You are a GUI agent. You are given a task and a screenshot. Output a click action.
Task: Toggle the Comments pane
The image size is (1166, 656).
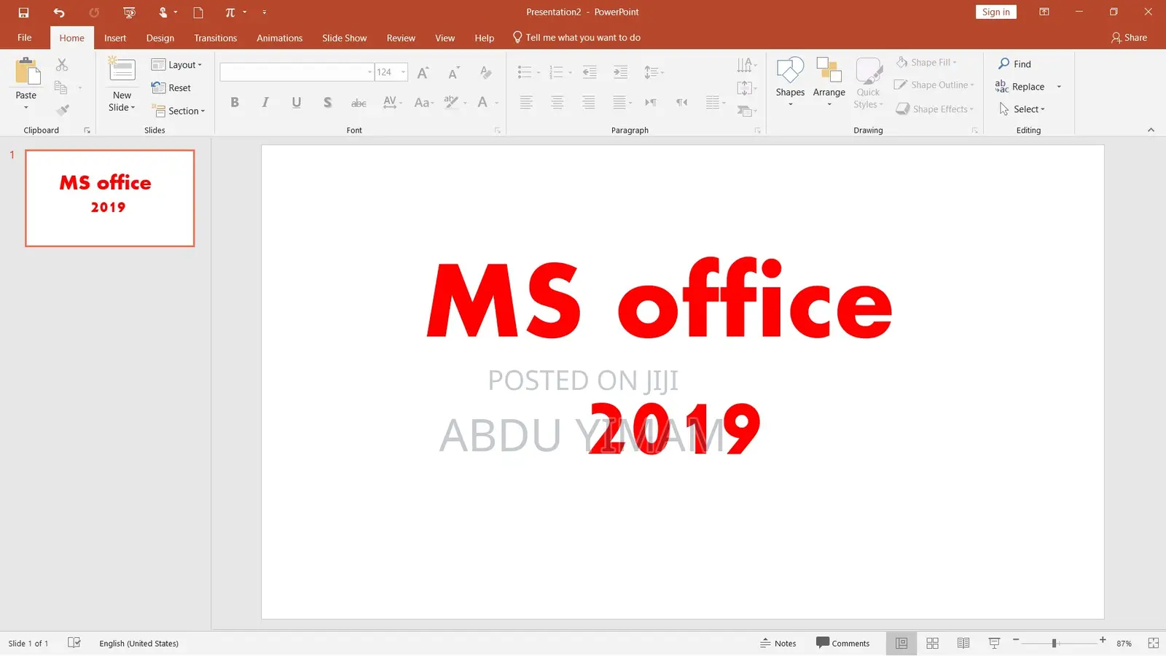point(843,643)
